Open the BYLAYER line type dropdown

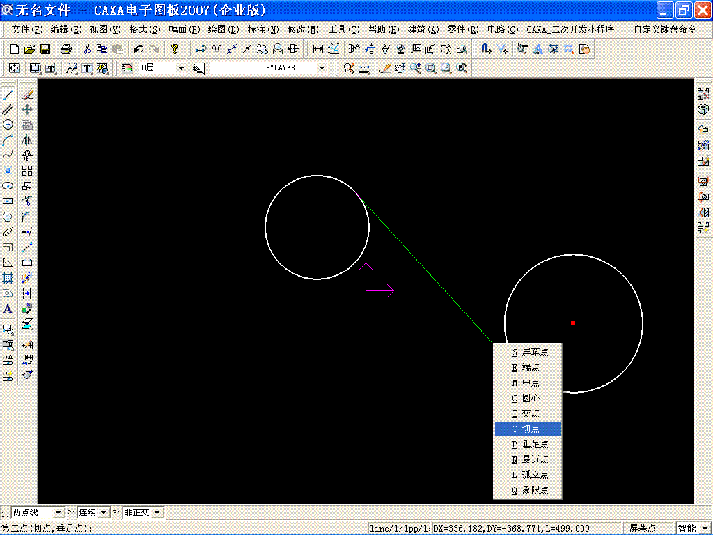tap(322, 68)
